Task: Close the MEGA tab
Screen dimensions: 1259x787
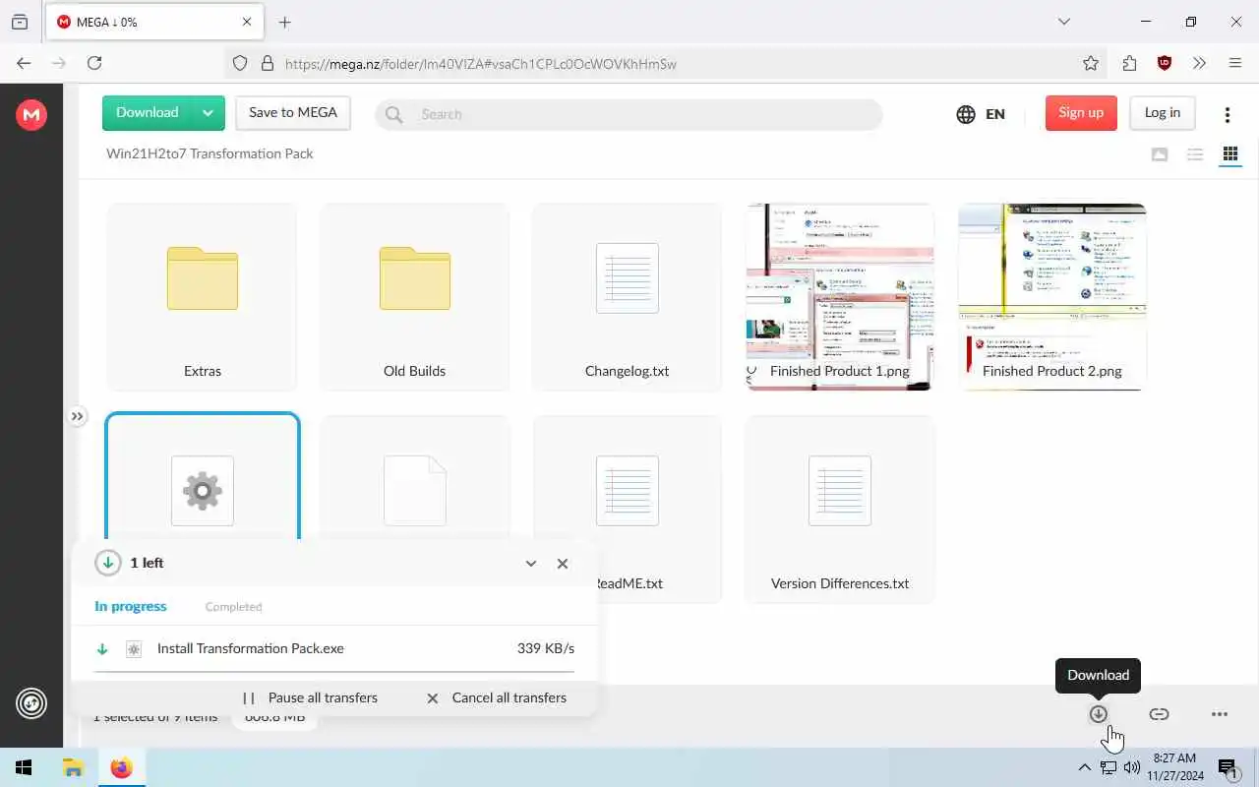Action: [247, 22]
